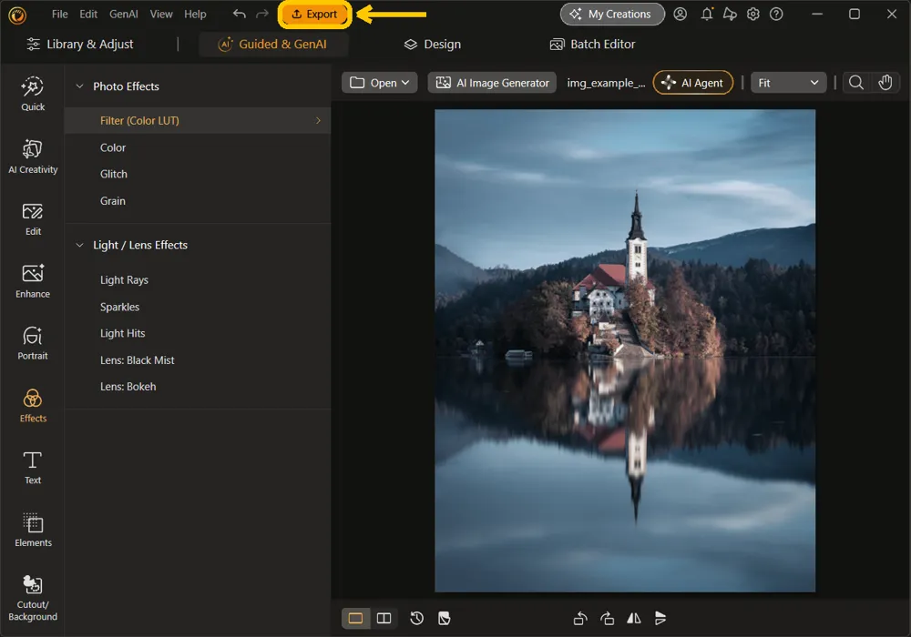Open the settings gear icon
Image resolution: width=911 pixels, height=637 pixels.
pyautogui.click(x=753, y=14)
